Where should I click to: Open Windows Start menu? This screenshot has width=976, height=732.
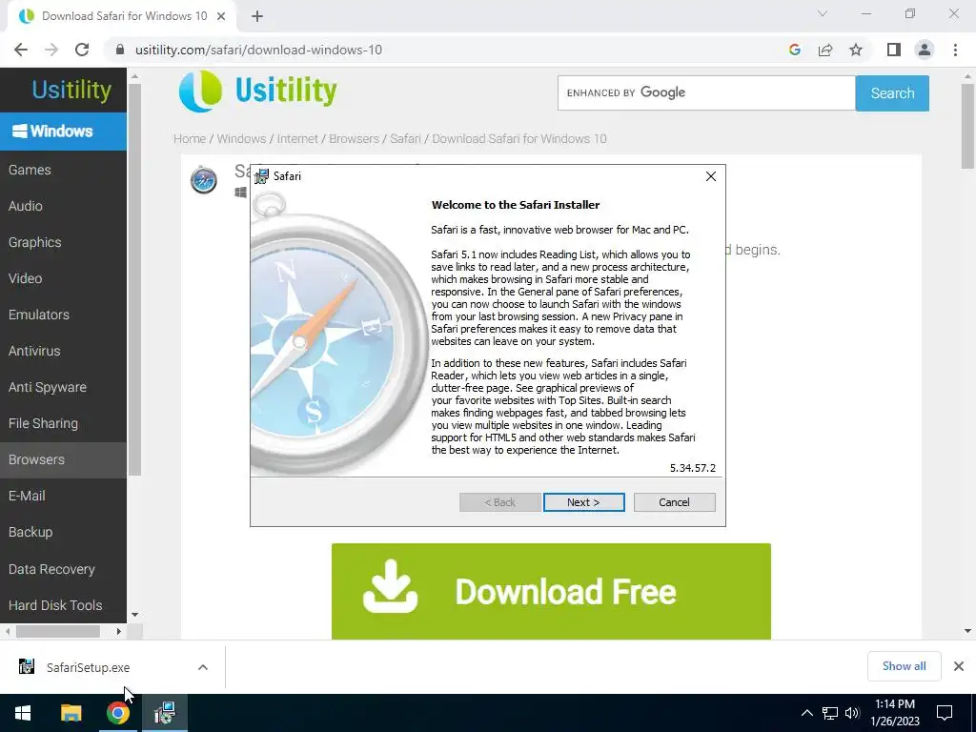[x=23, y=713]
